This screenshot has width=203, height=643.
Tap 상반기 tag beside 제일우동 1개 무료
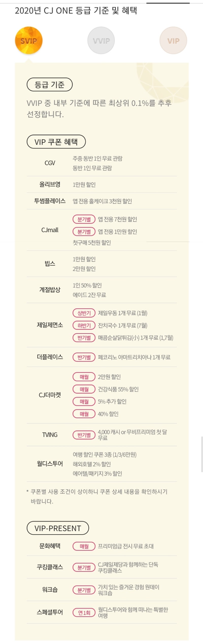[84, 313]
